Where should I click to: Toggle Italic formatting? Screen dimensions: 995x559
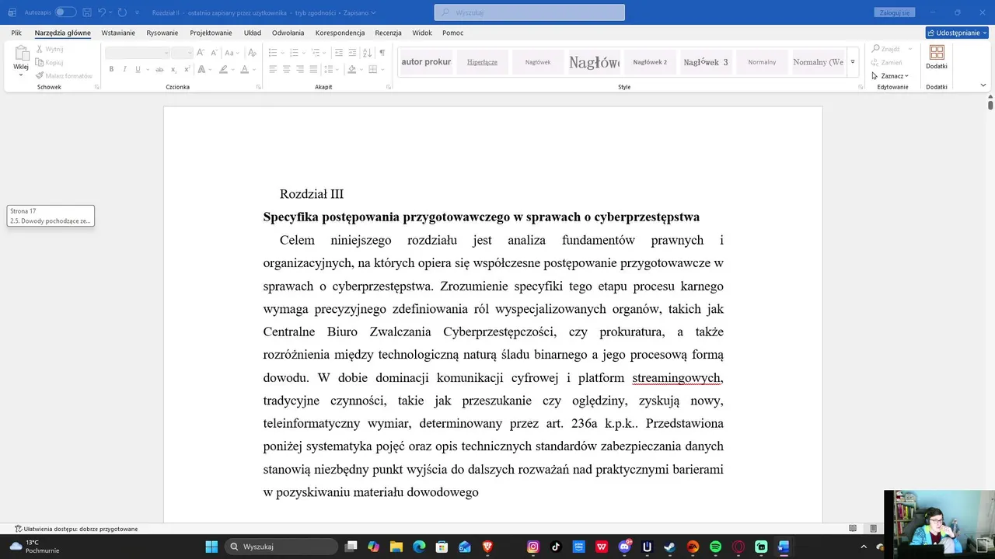pyautogui.click(x=124, y=69)
